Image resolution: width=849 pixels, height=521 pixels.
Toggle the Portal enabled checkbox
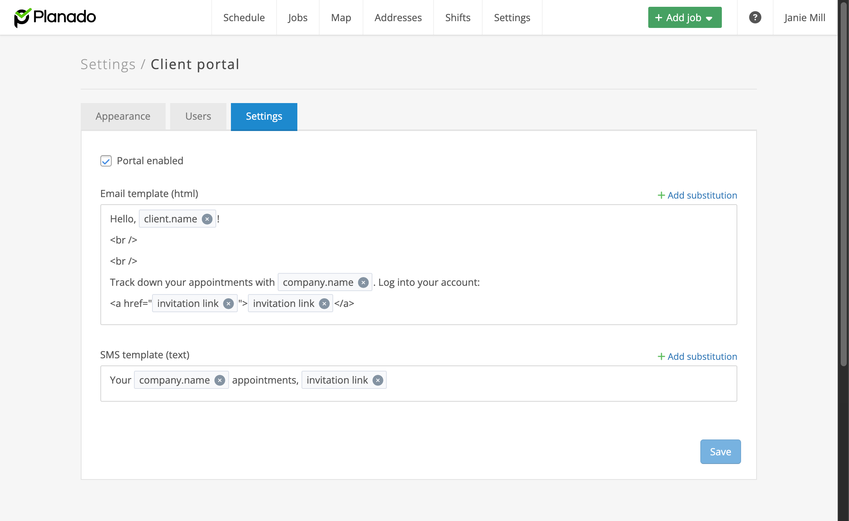pyautogui.click(x=106, y=161)
